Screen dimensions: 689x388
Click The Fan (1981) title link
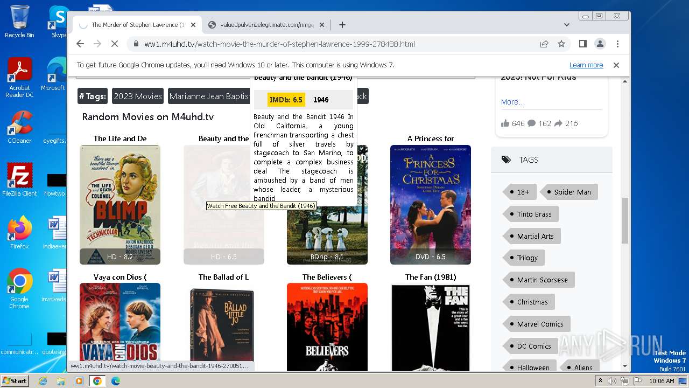tap(431, 277)
